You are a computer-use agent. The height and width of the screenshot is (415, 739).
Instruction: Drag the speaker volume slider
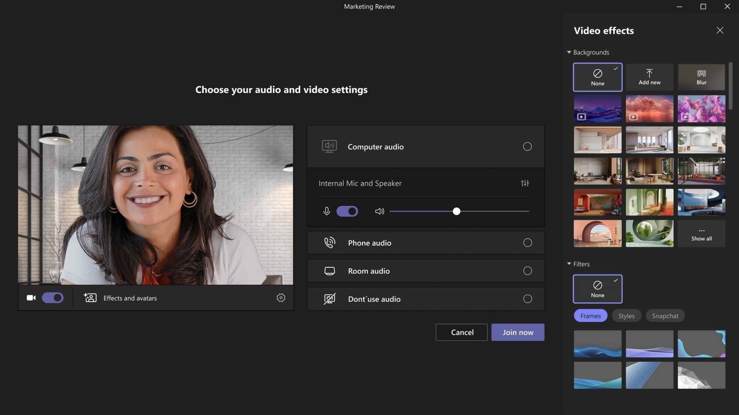tap(456, 212)
